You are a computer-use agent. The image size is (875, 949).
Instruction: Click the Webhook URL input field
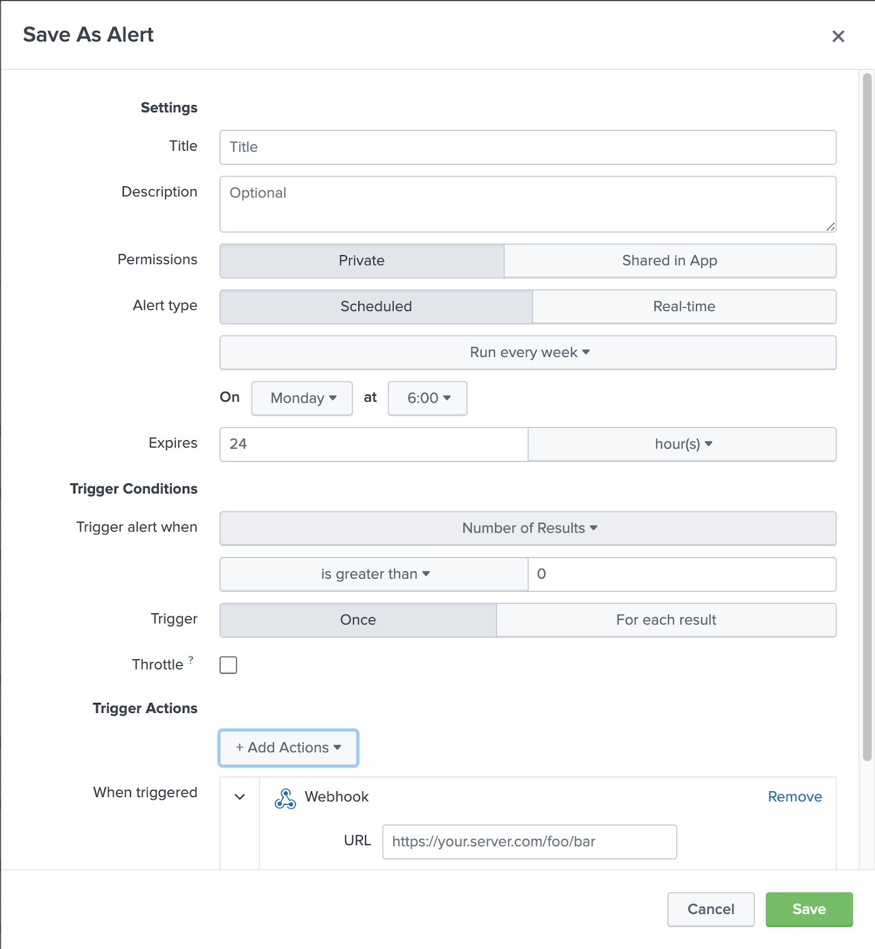(529, 842)
